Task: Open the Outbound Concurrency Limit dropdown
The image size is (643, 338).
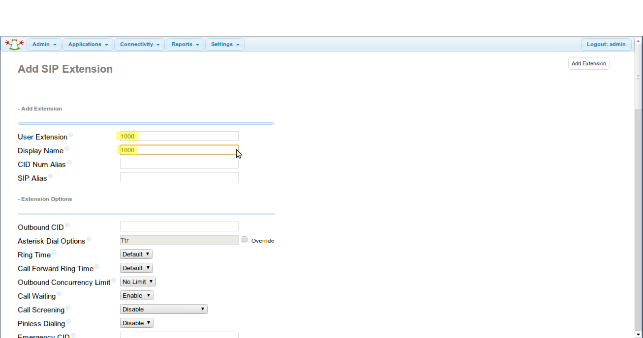Action: click(138, 282)
